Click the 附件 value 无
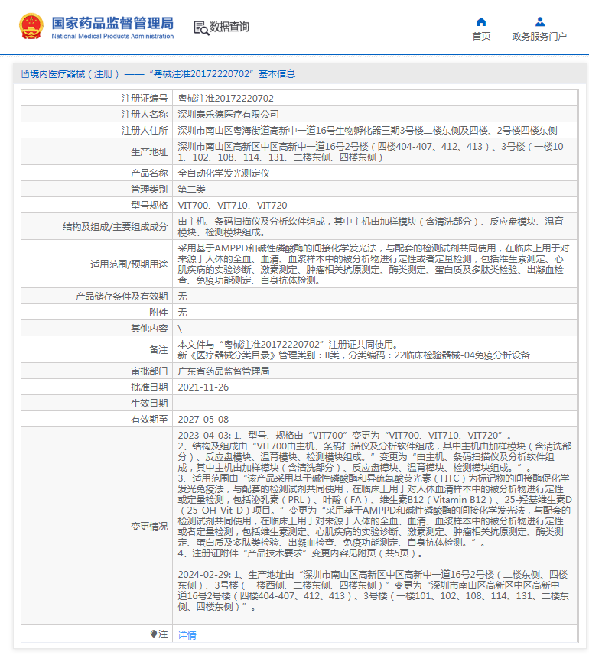Image resolution: width=589 pixels, height=655 pixels. tap(182, 312)
